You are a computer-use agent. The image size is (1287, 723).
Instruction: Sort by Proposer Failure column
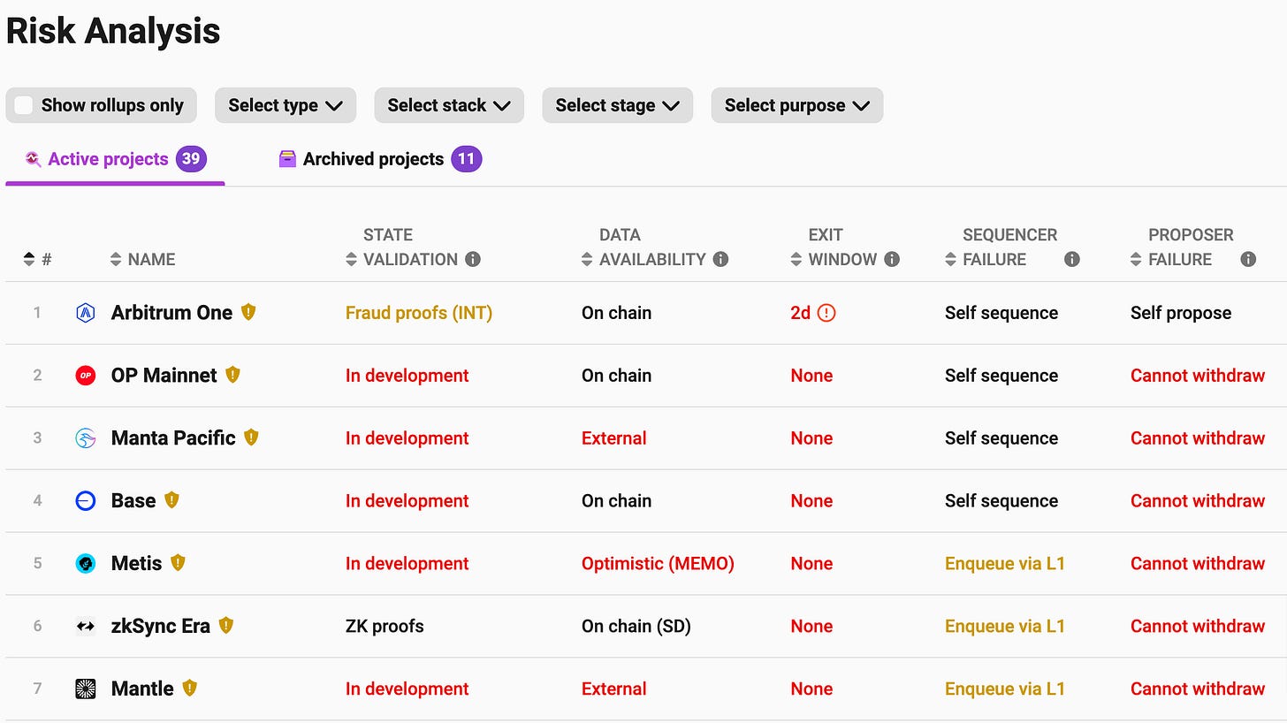pos(1182,247)
